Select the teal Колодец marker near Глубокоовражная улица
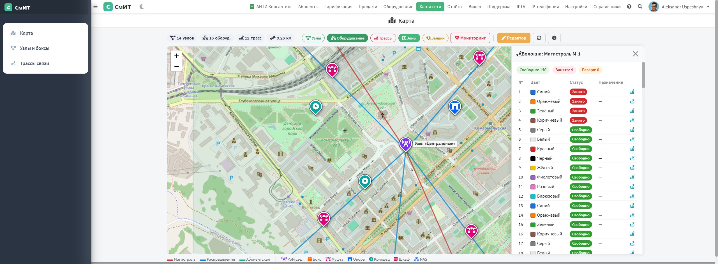 (315, 107)
